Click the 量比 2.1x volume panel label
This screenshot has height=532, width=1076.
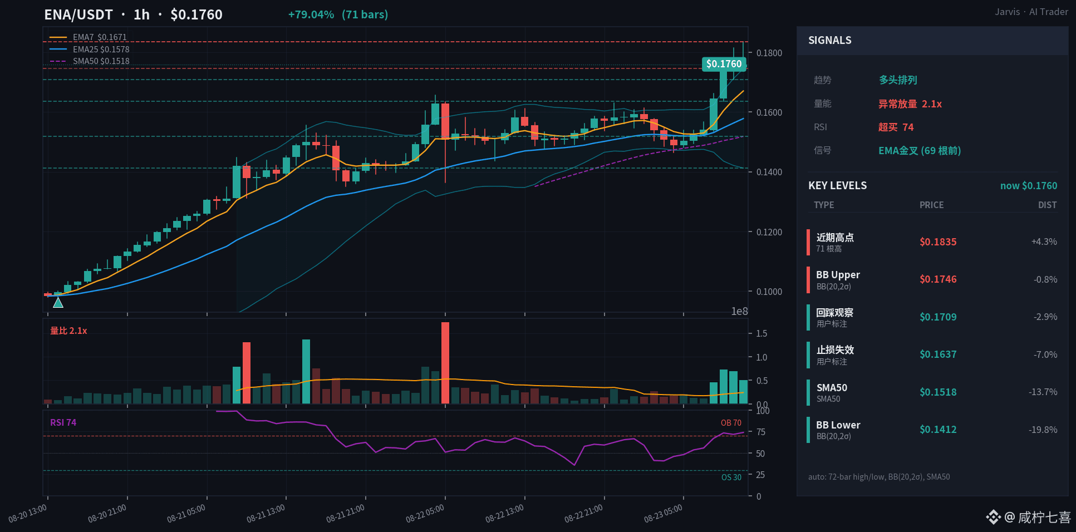click(x=68, y=331)
